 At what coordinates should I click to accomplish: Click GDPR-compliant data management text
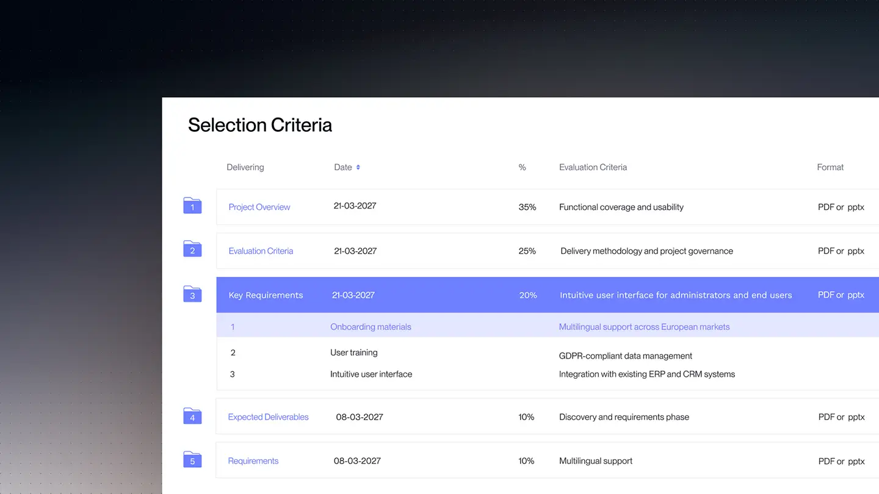626,356
